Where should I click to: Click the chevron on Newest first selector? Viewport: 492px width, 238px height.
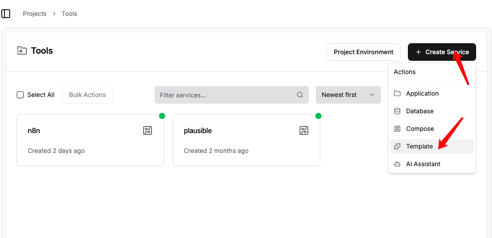point(372,95)
